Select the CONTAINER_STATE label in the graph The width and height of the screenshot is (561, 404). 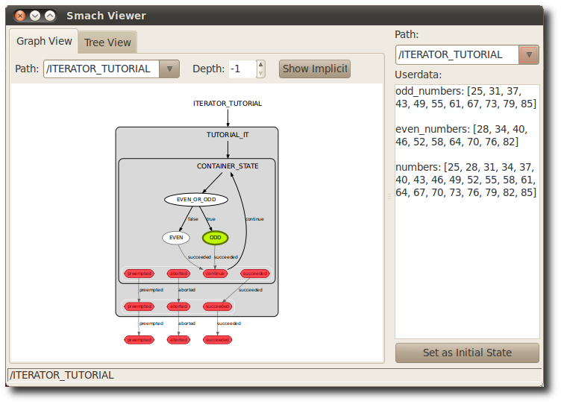(x=228, y=166)
